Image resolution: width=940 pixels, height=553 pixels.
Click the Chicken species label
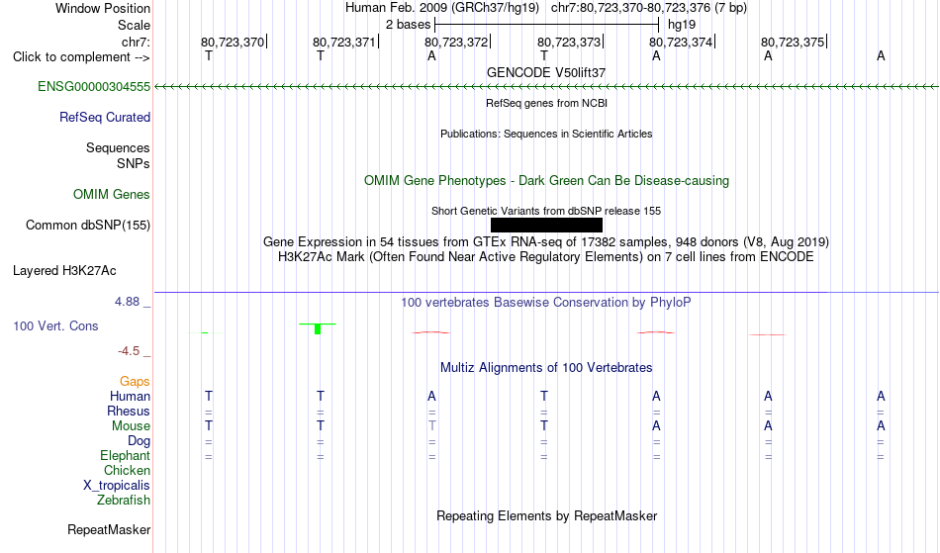pyautogui.click(x=127, y=471)
